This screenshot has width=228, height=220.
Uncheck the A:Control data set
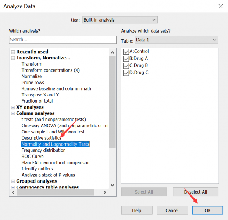click(x=126, y=52)
